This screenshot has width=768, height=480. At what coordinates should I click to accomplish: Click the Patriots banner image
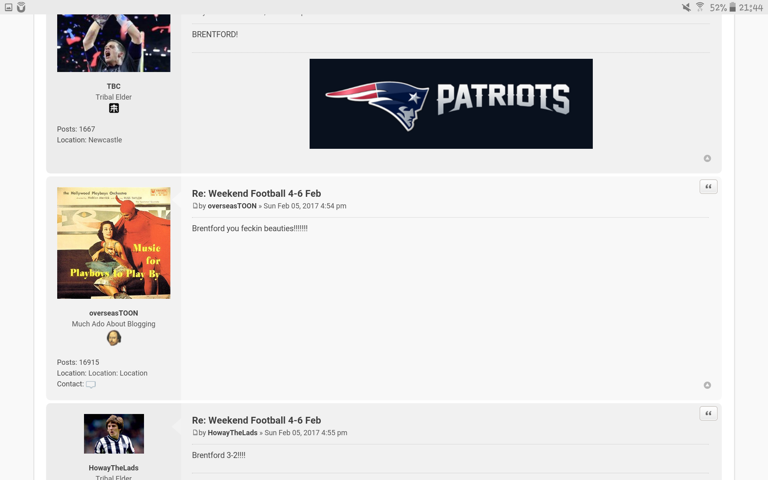coord(451,104)
